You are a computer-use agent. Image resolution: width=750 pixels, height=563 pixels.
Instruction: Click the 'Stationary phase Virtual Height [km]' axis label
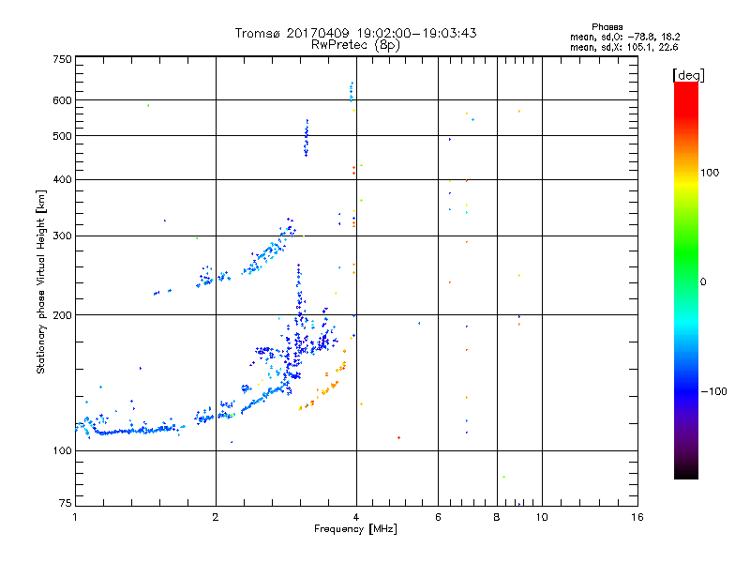[41, 281]
